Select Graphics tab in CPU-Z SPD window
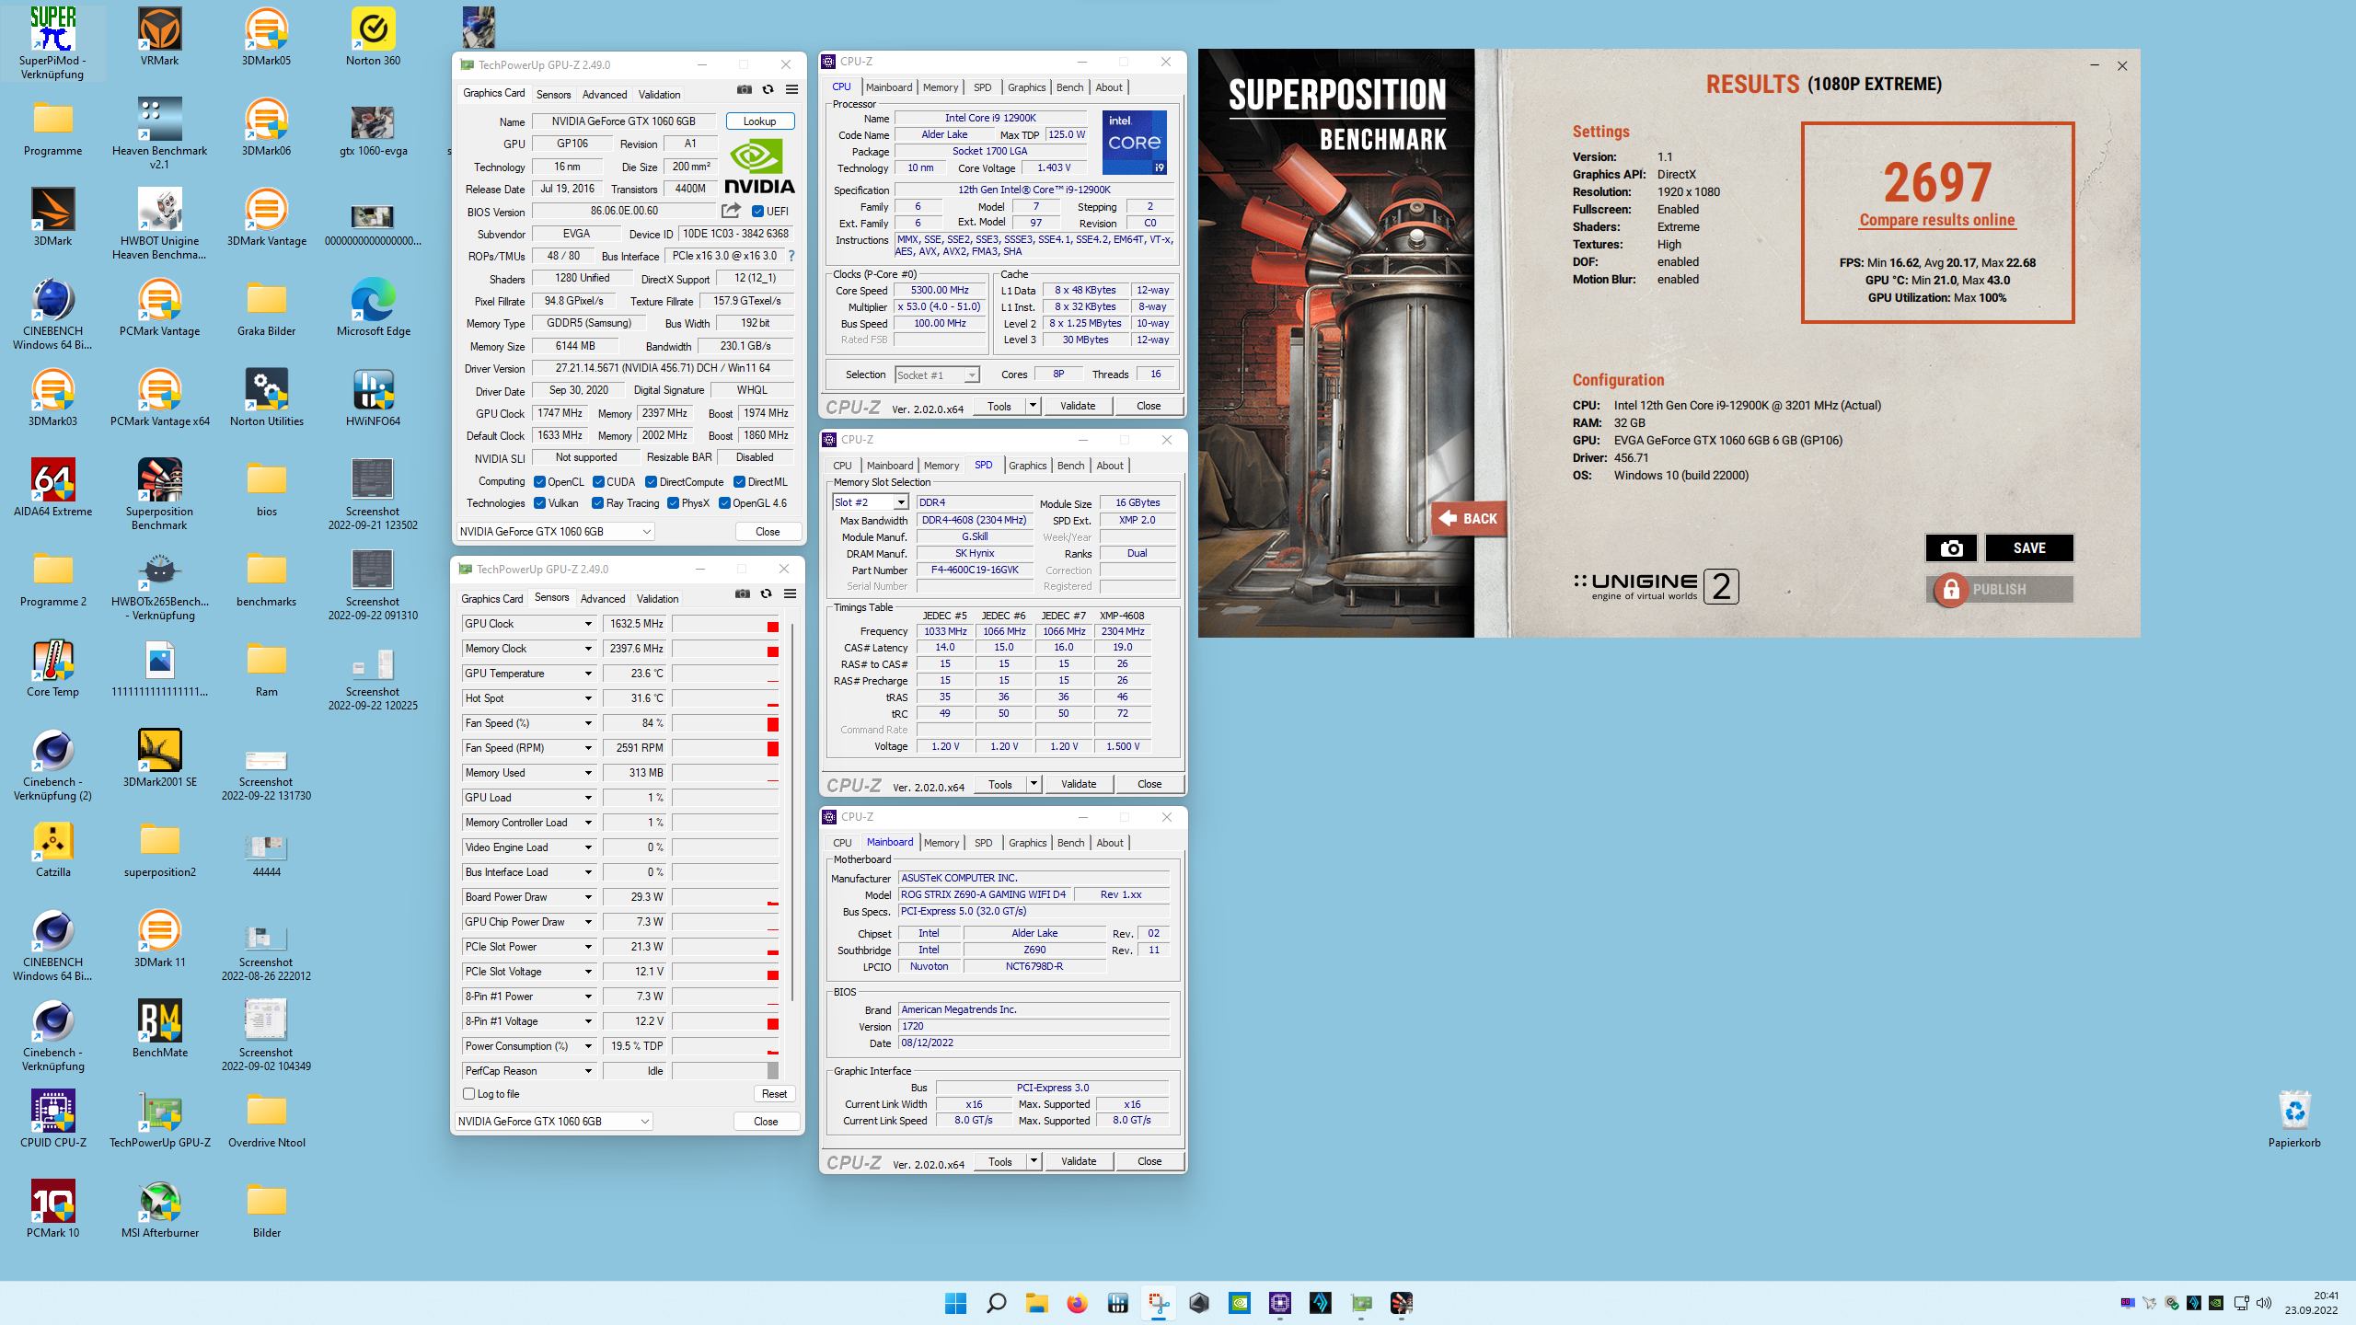2356x1325 pixels. pos(1027,466)
